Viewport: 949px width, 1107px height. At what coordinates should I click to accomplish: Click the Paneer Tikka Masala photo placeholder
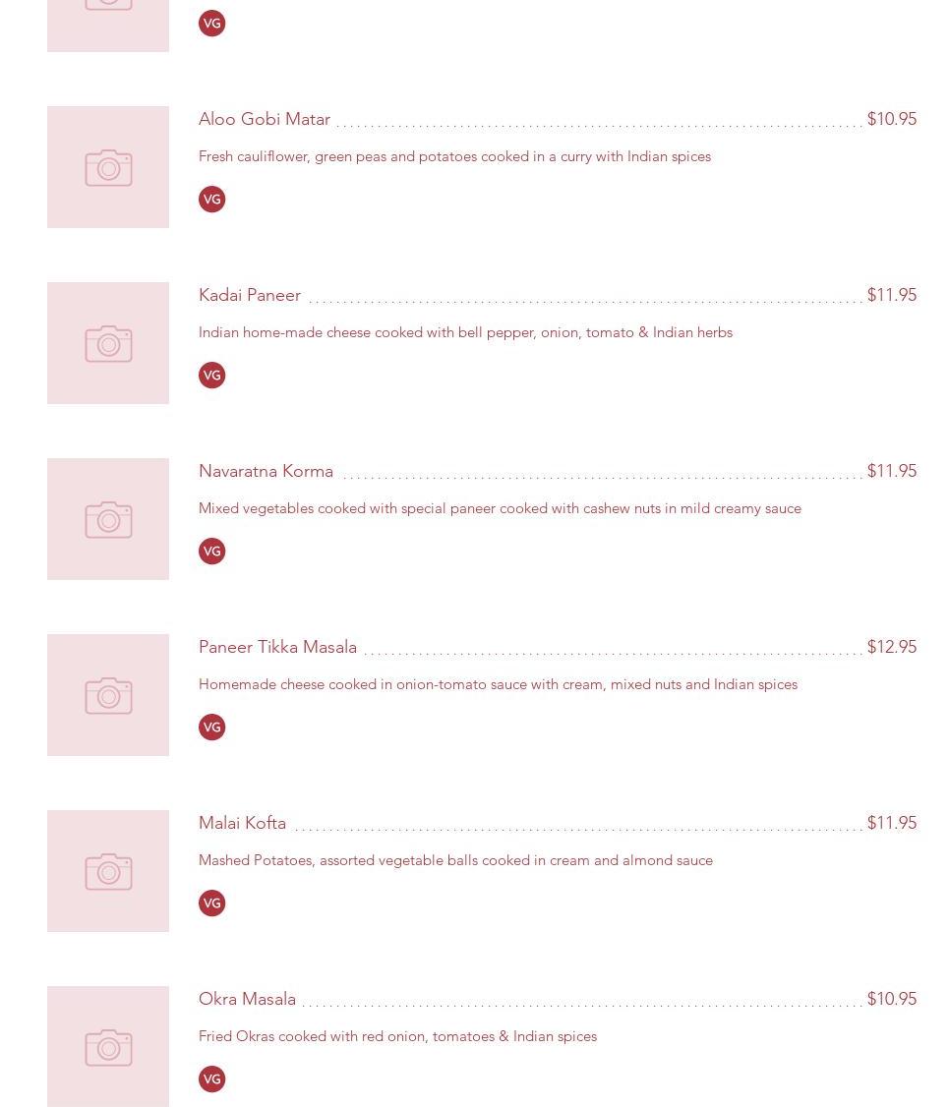click(108, 695)
